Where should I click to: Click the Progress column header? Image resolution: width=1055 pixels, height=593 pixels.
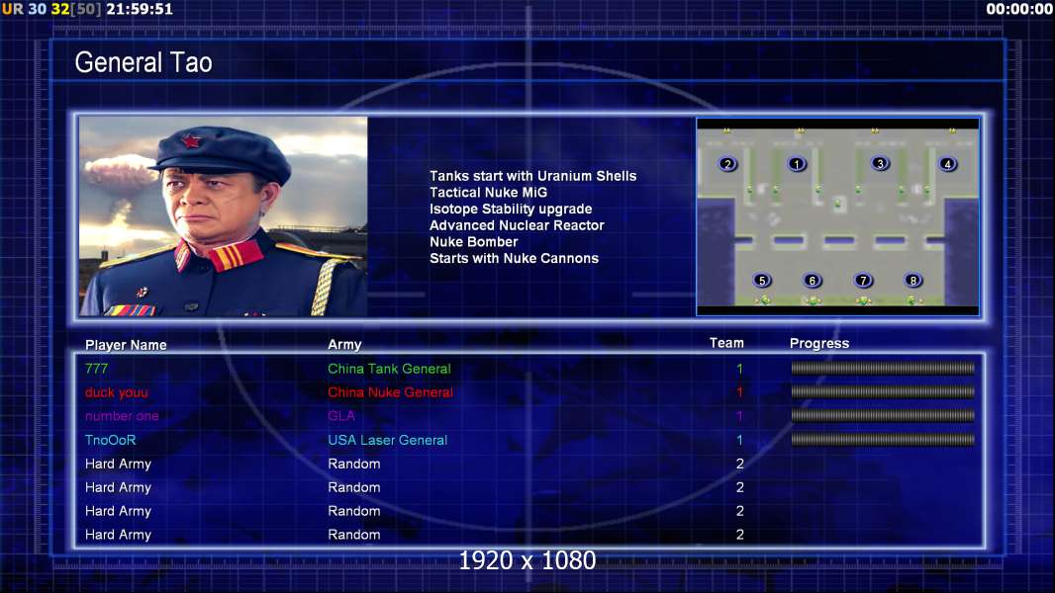pos(819,344)
